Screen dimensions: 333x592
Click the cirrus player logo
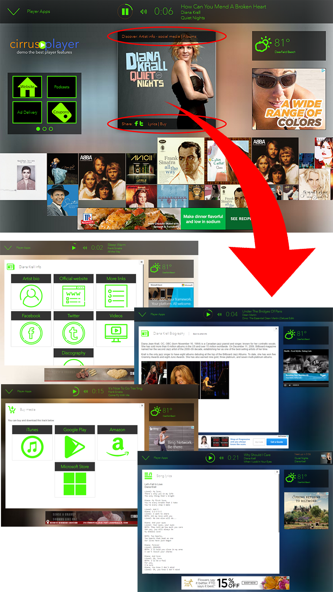pyautogui.click(x=44, y=46)
